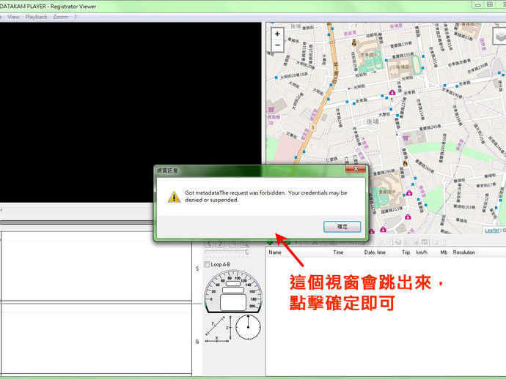This screenshot has height=379, width=506.
Task: Click the x-y-z accelerometer axes indicator
Action: coord(219,329)
